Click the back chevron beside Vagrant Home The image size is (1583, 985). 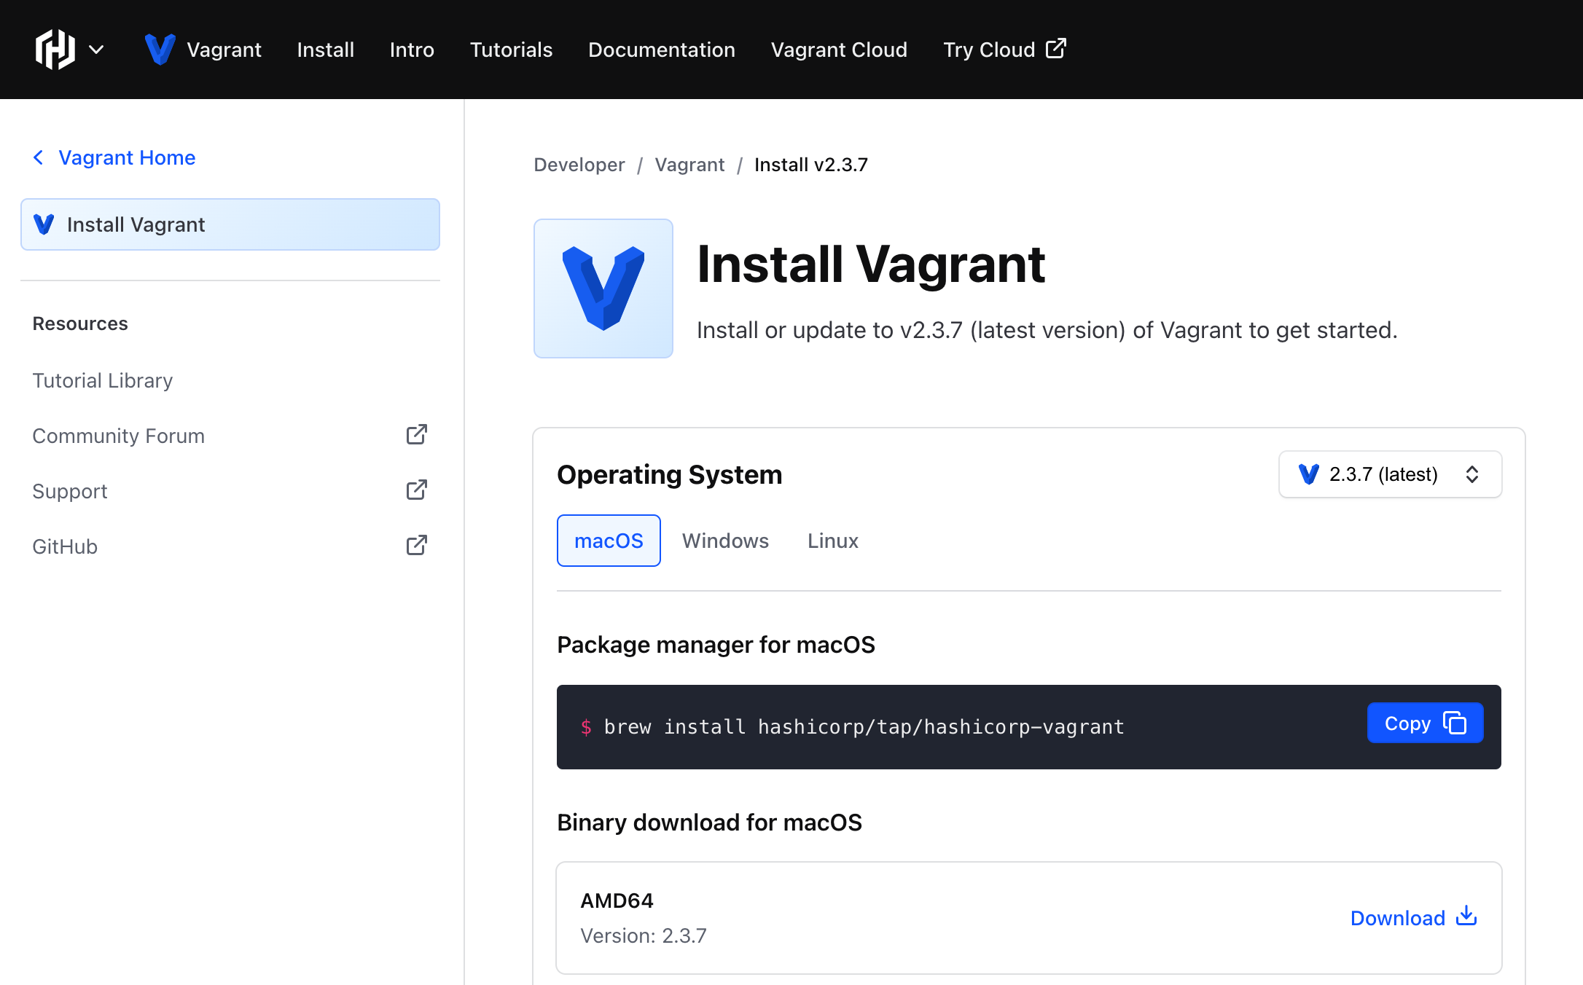(x=39, y=157)
